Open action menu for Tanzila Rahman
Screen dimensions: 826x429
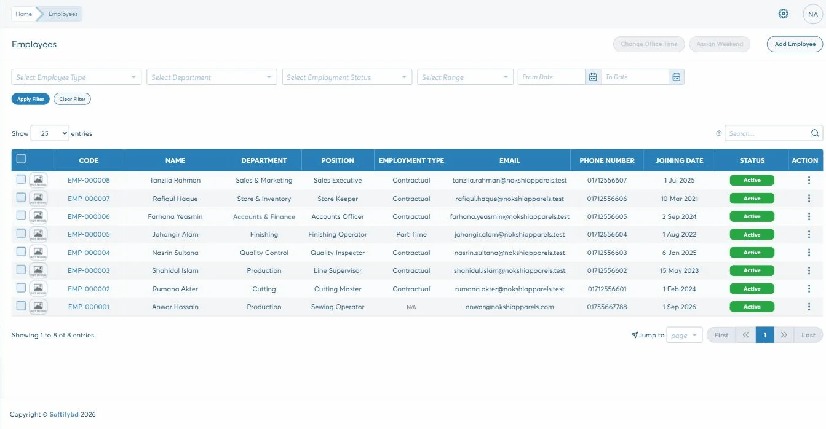809,180
